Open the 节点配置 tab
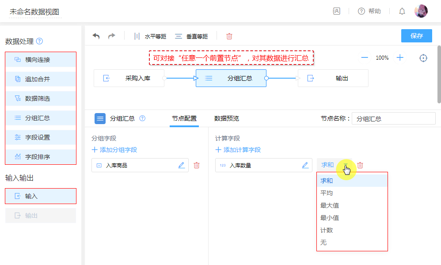The height and width of the screenshot is (265, 441). click(184, 118)
